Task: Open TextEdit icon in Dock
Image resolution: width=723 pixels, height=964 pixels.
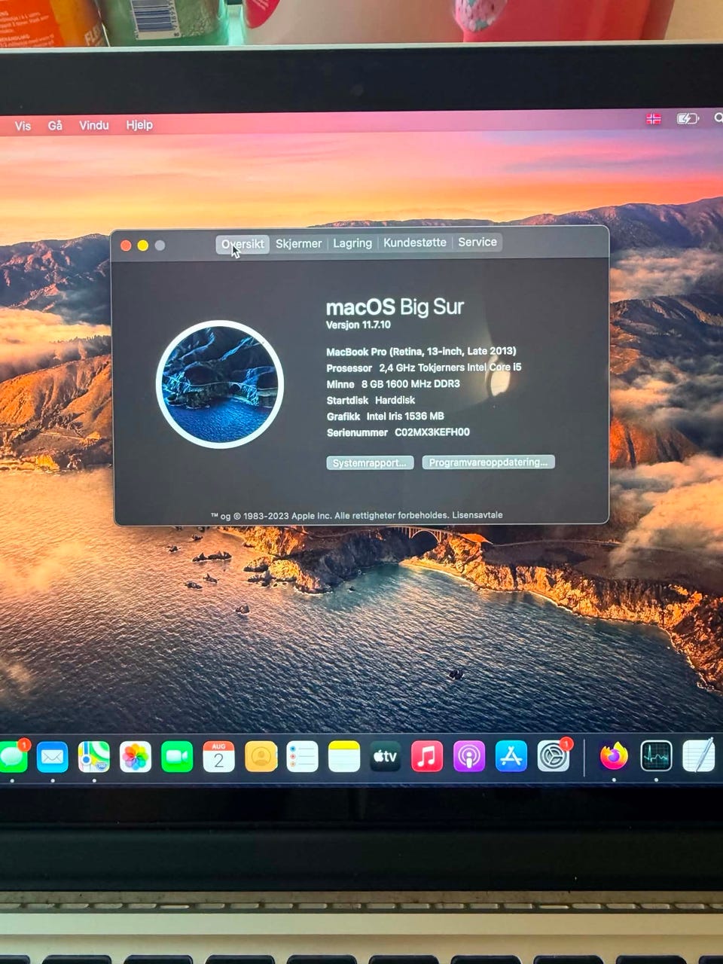Action: coord(698,757)
